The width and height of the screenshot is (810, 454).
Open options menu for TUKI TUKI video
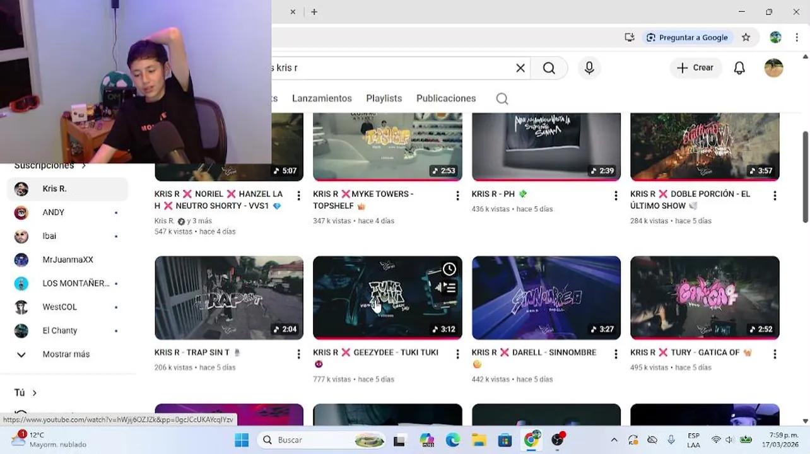tap(457, 354)
